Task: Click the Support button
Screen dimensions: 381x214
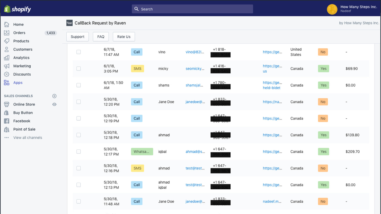Action: click(x=77, y=37)
